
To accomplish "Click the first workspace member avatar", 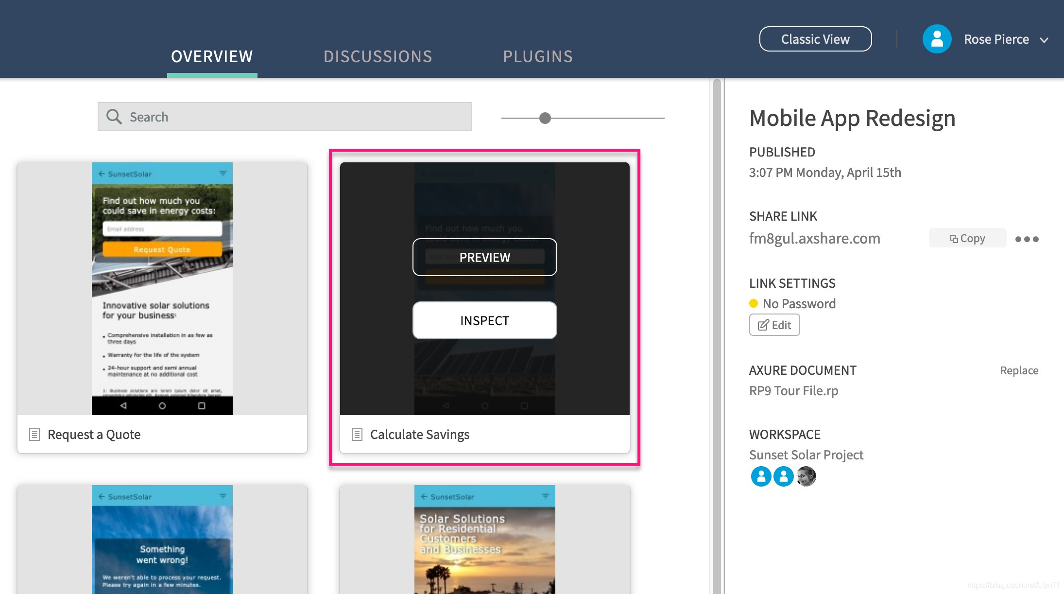I will (x=761, y=476).
